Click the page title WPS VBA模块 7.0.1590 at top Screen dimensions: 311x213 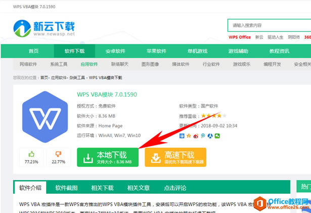[34, 7]
